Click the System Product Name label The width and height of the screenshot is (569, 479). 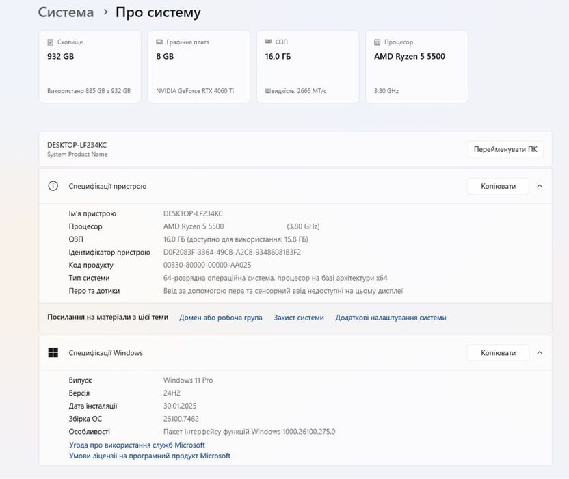click(x=77, y=155)
